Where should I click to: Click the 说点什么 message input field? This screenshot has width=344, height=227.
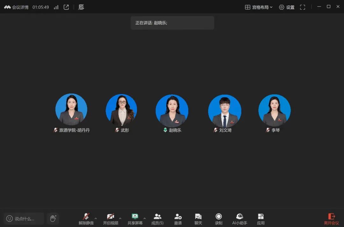pyautogui.click(x=24, y=219)
